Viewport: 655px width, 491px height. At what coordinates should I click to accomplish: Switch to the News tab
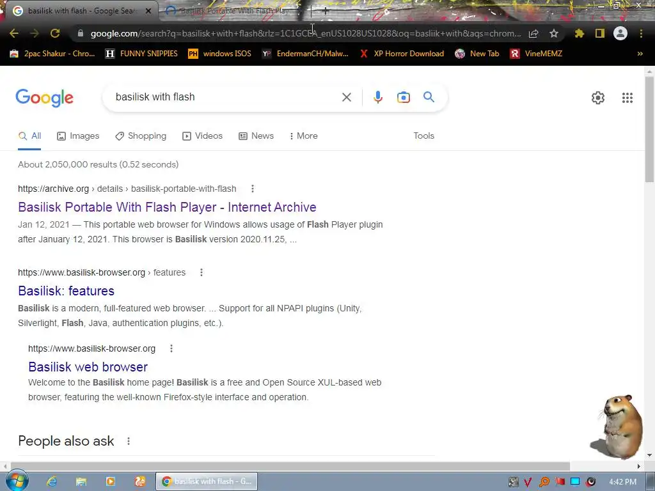pyautogui.click(x=256, y=136)
